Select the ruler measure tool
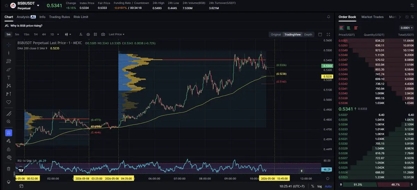The width and height of the screenshot is (417, 190). click(x=9, y=114)
